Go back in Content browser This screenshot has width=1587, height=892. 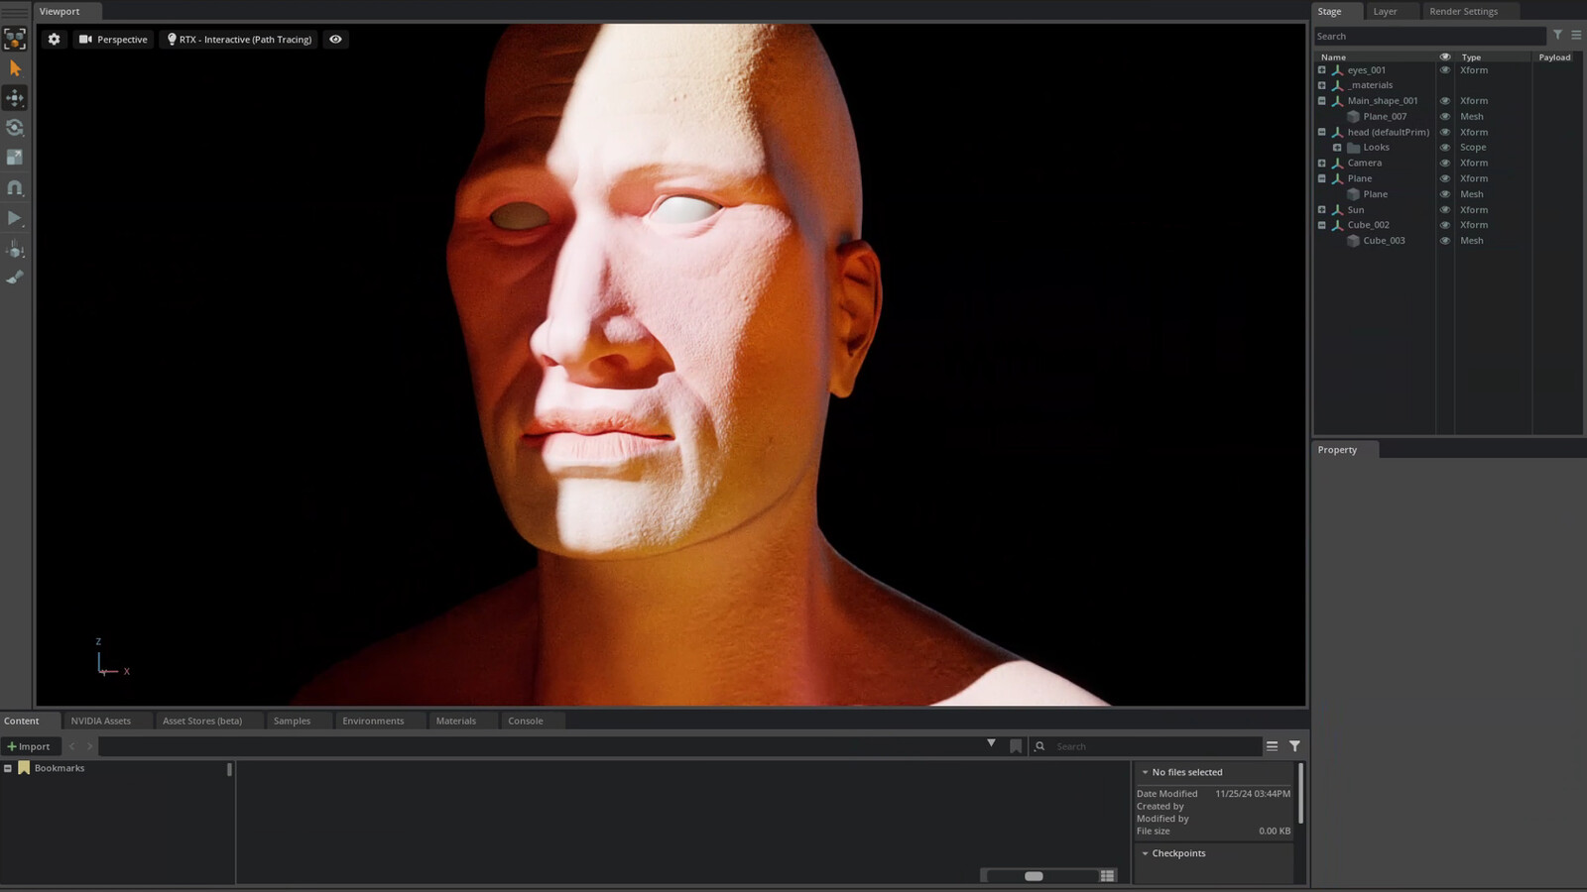coord(72,746)
